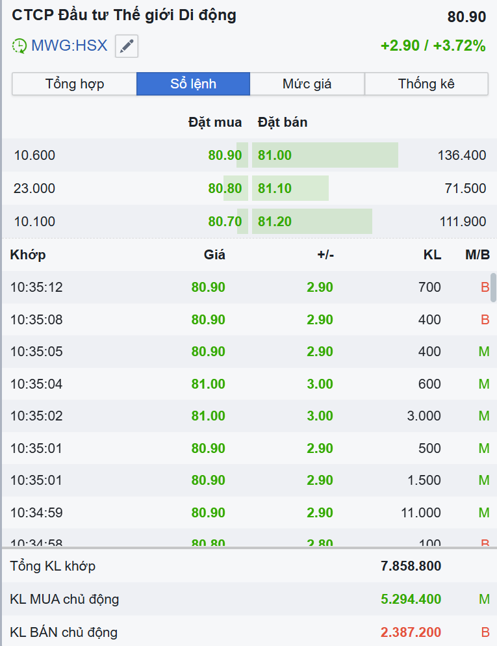Select the 80.80 bid price
The image size is (497, 646).
[225, 188]
